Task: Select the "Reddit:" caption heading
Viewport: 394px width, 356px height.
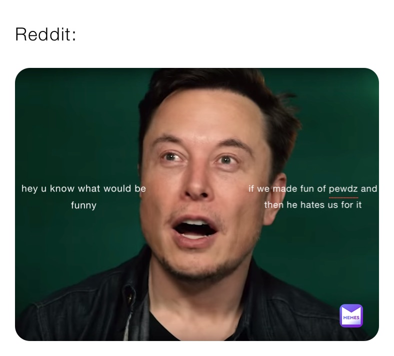Action: point(45,34)
